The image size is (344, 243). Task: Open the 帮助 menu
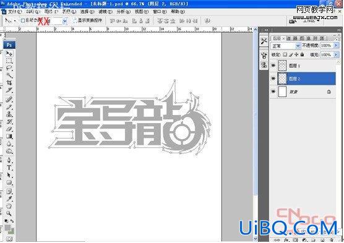click(178, 12)
